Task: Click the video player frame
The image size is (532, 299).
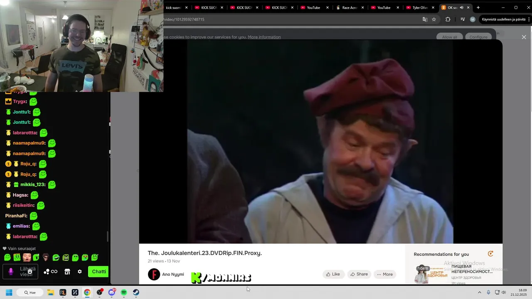Action: pos(320,141)
